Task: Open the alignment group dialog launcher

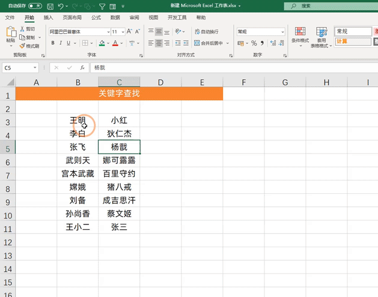Action: click(x=231, y=56)
